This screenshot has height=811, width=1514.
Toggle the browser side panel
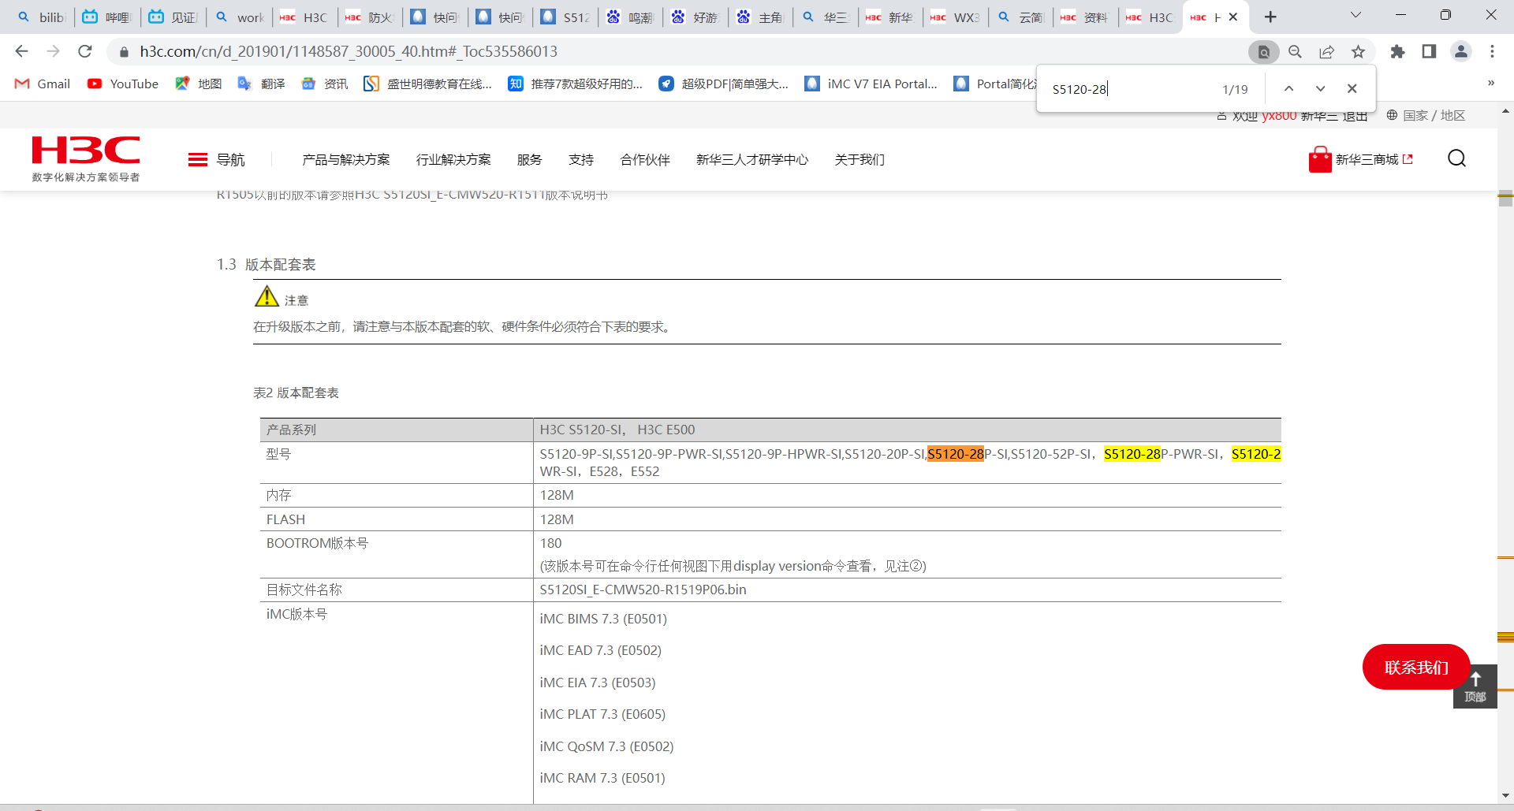click(x=1429, y=51)
